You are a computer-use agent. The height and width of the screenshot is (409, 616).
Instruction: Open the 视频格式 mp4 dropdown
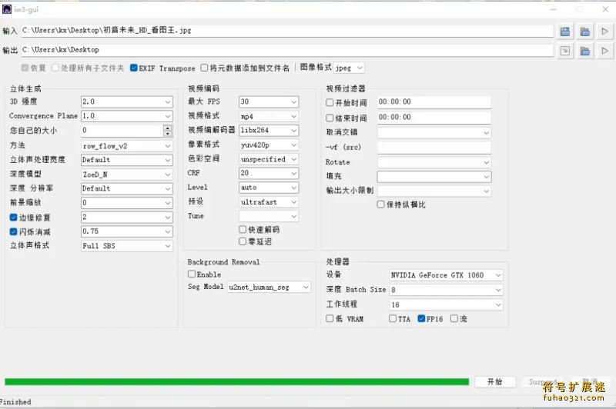point(269,116)
